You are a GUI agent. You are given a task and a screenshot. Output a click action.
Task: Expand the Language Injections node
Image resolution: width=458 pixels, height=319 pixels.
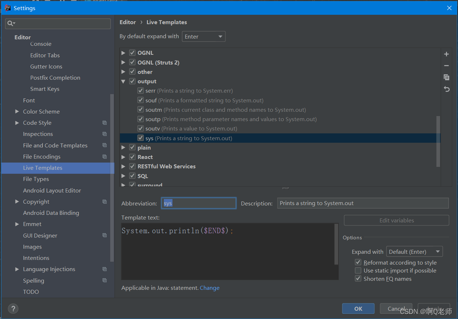tap(17, 269)
